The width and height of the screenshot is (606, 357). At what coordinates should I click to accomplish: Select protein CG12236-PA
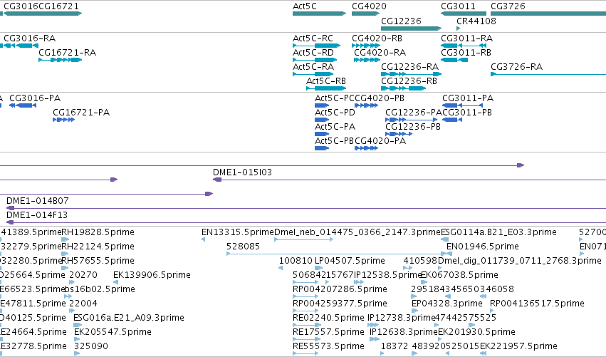[x=412, y=120]
